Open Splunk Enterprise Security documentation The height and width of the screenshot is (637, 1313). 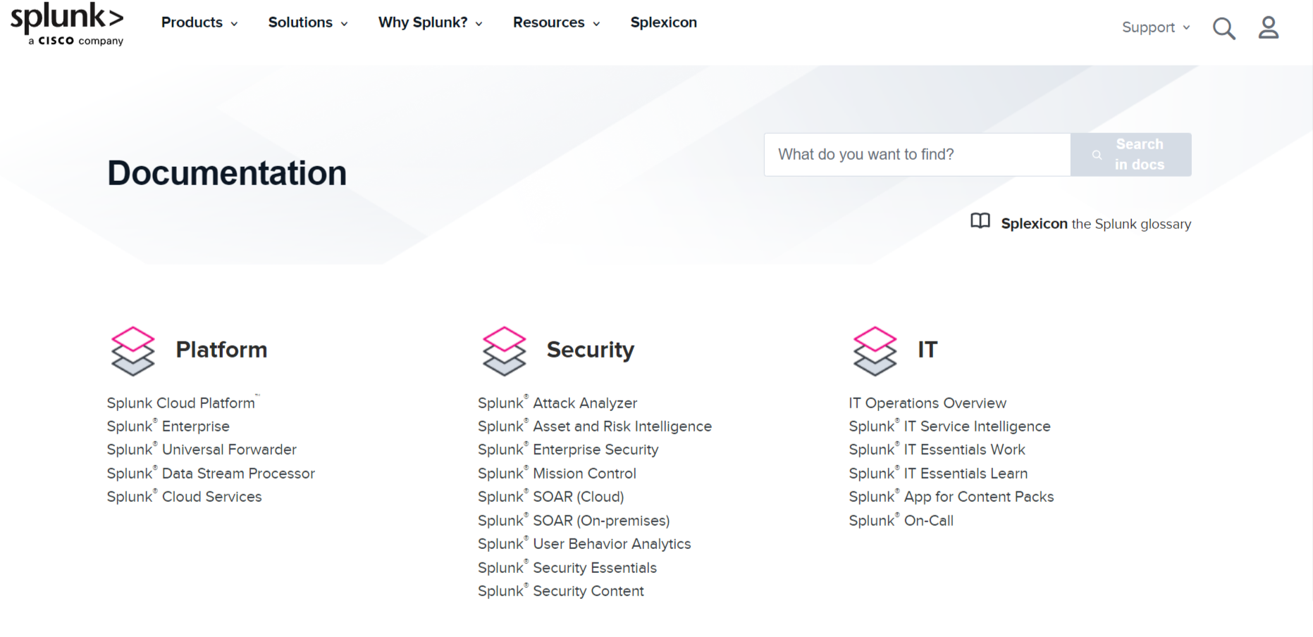click(x=568, y=449)
